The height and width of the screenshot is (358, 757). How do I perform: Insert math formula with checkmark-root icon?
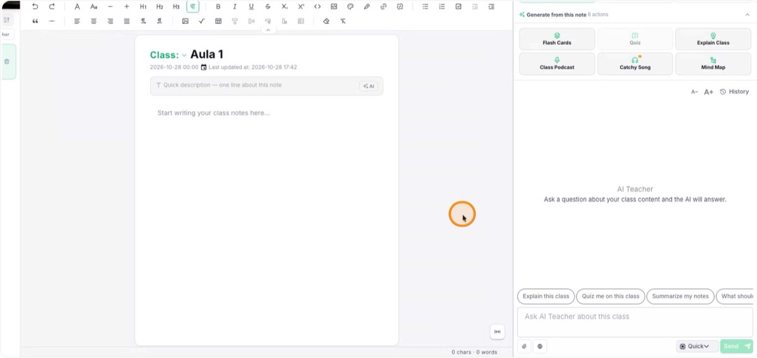click(201, 21)
